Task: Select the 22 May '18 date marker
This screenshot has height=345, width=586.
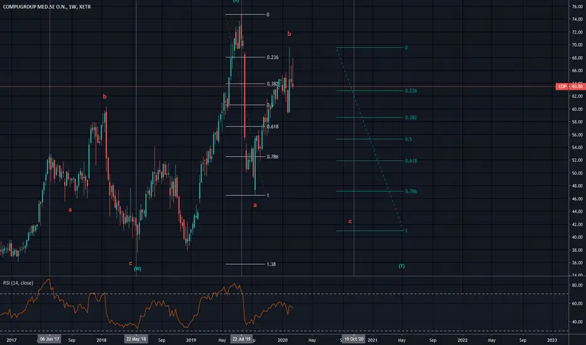Action: (136, 339)
